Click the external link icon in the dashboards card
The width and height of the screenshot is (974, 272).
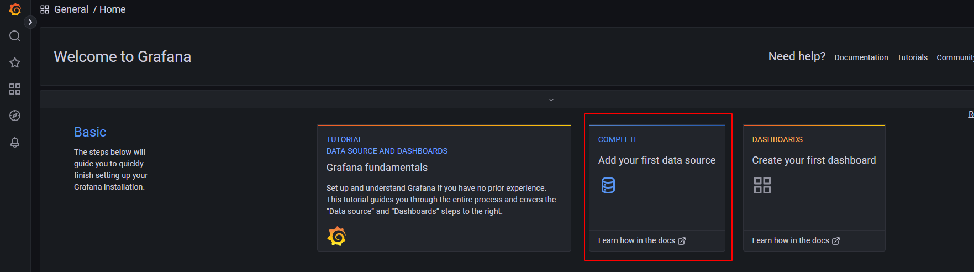click(836, 241)
